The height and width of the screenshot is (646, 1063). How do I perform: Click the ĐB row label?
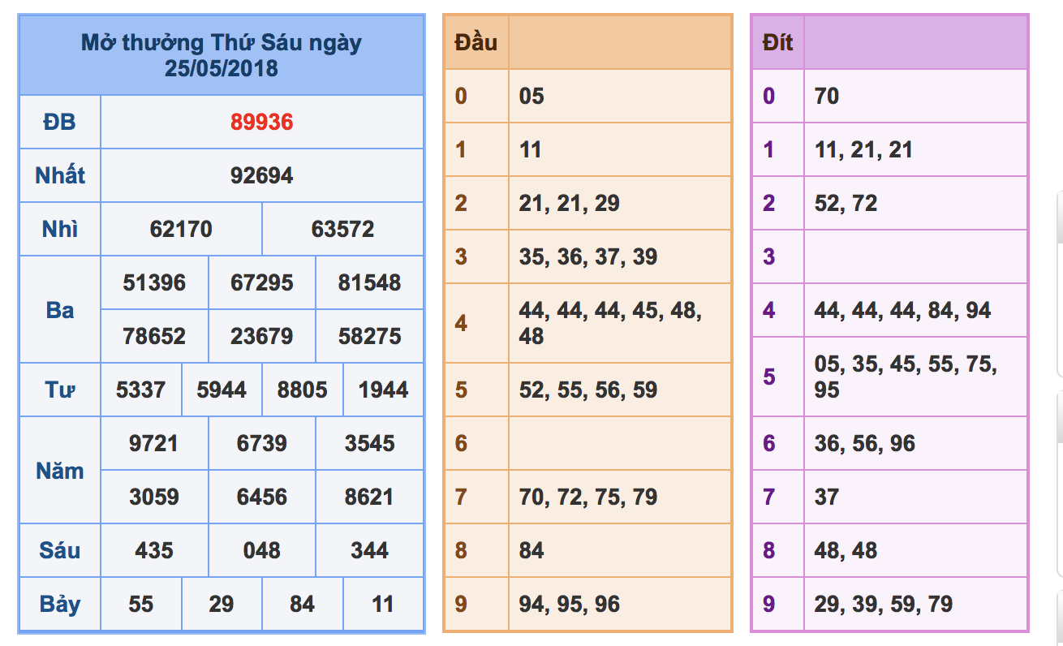60,123
